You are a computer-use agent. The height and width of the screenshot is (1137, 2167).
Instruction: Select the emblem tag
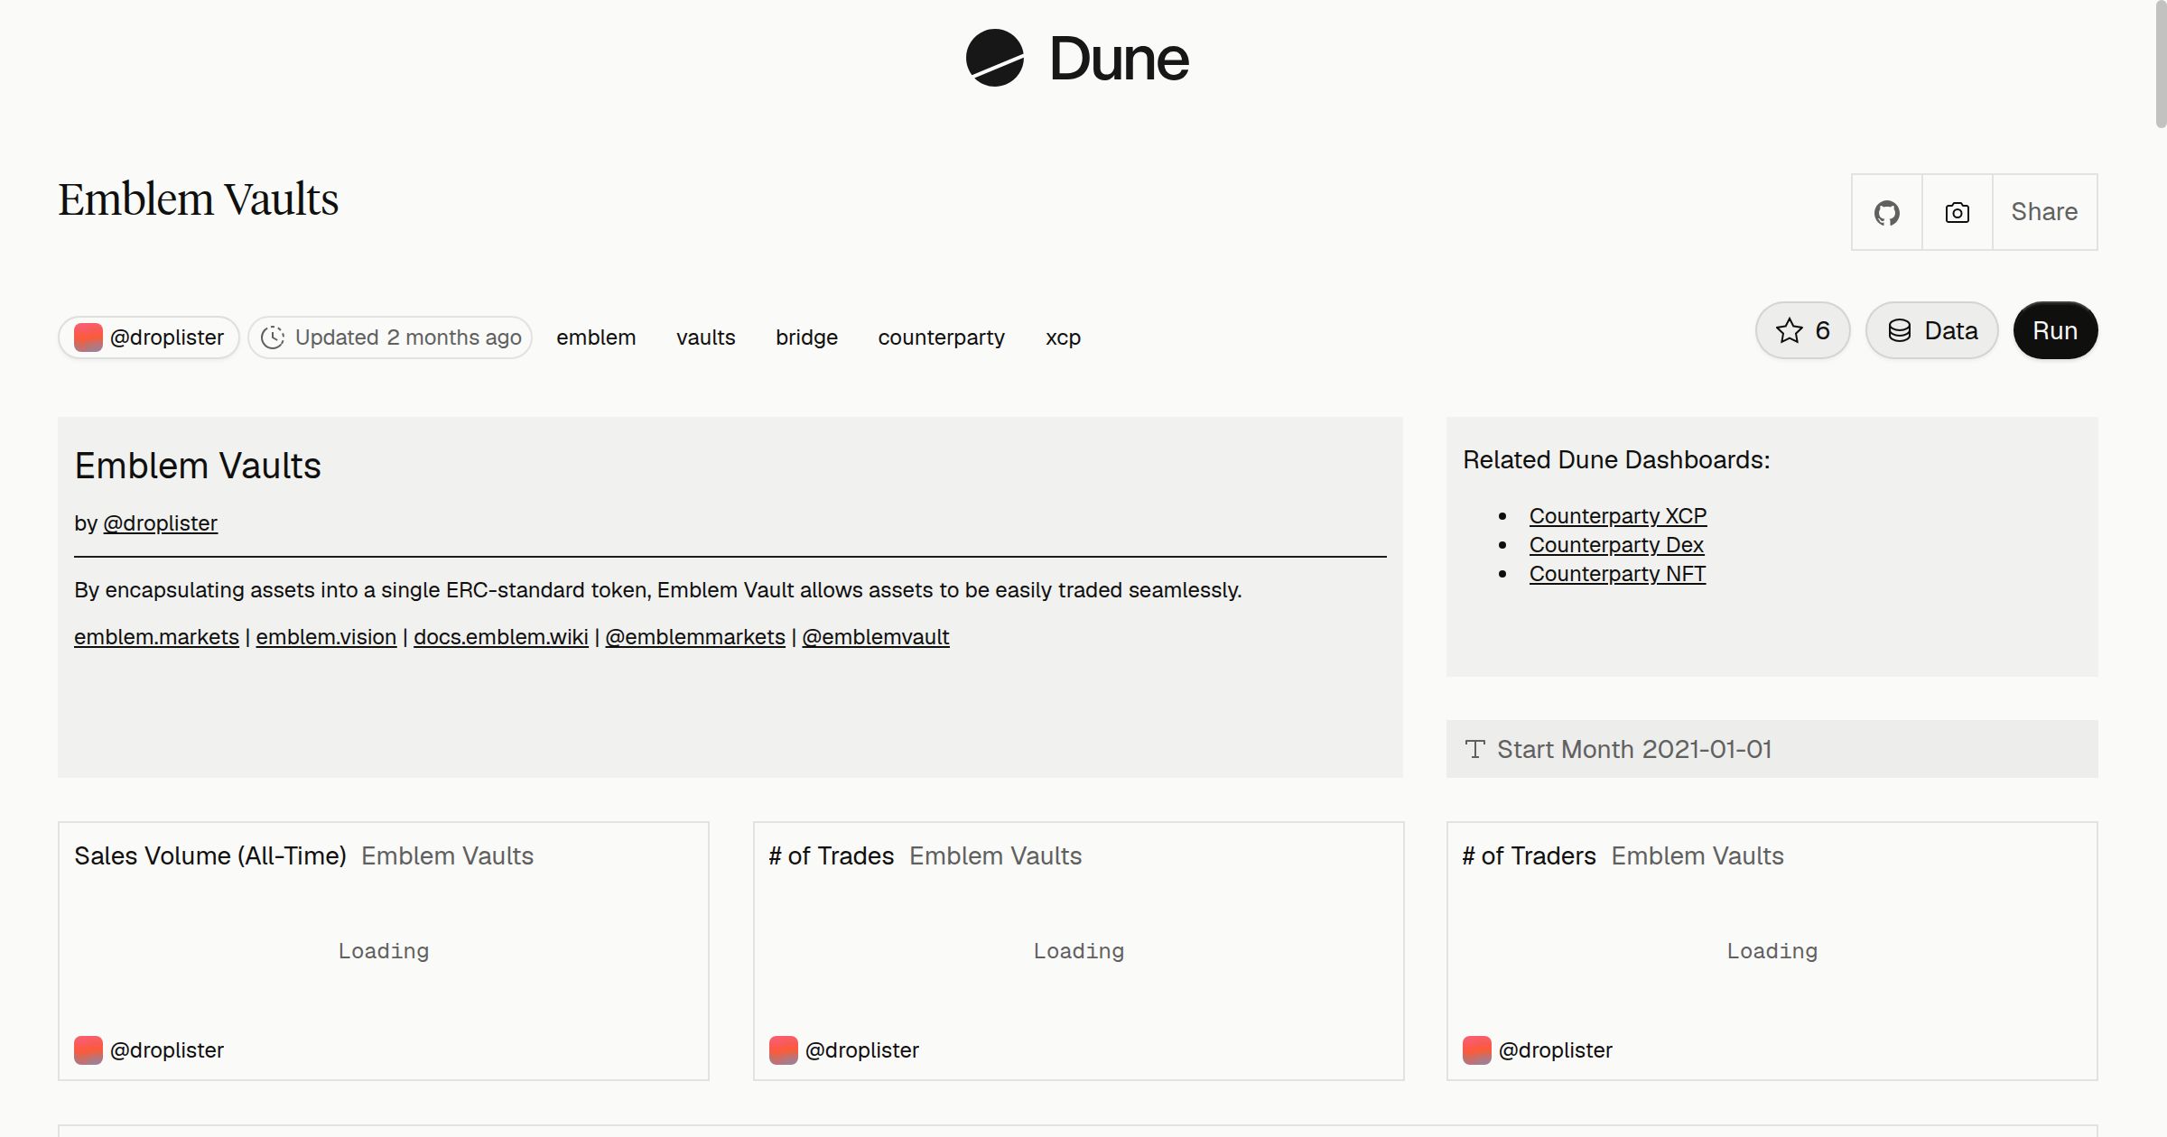(596, 337)
